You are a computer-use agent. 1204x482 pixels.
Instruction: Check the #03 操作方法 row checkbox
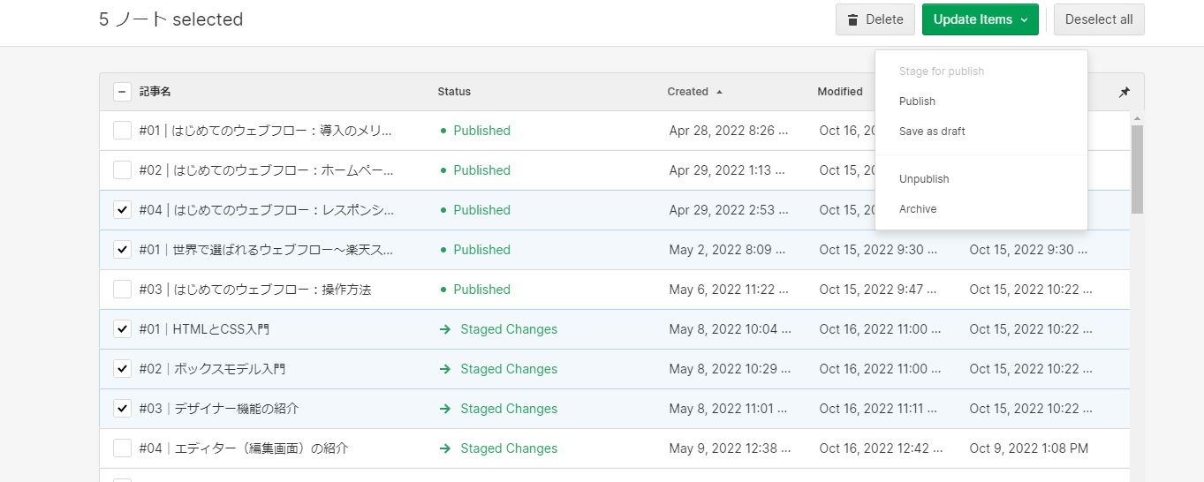tap(123, 290)
